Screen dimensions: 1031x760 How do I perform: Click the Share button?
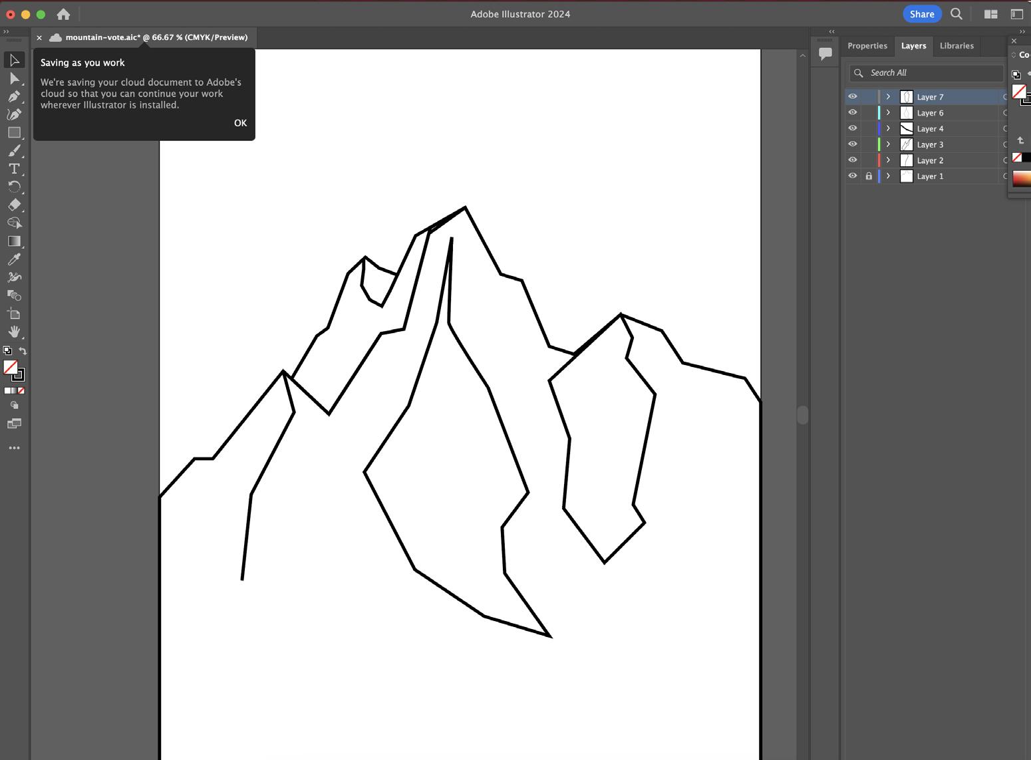(922, 14)
